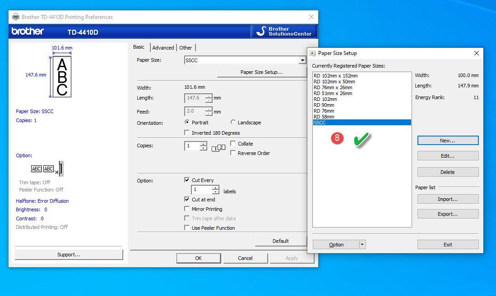
Task: Open the Paper Size dropdown
Action: coord(302,60)
